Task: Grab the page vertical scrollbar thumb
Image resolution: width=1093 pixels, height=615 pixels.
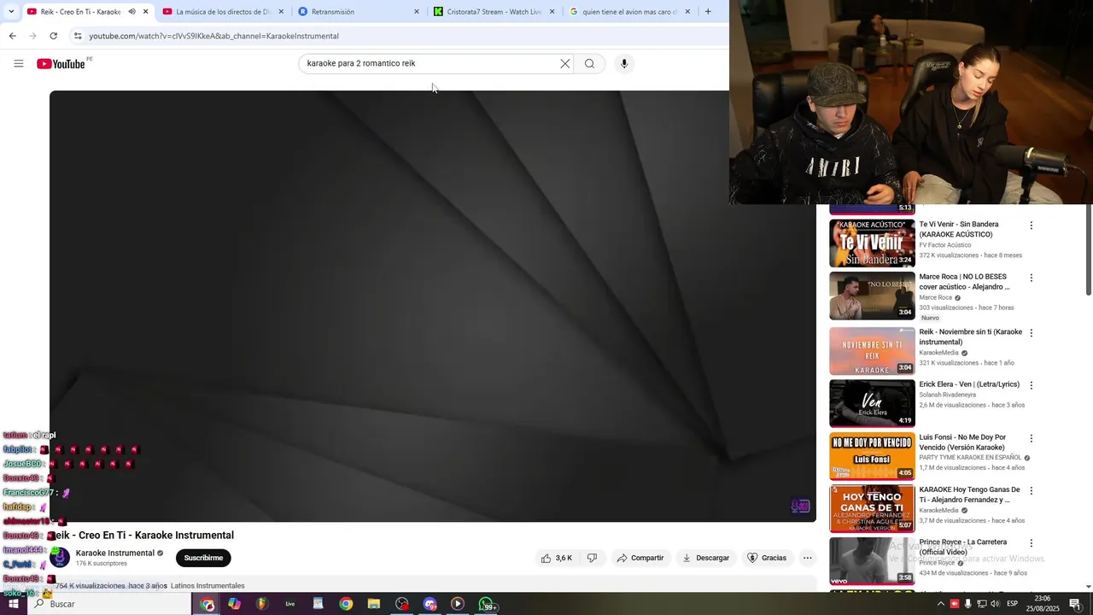Action: [1088, 249]
